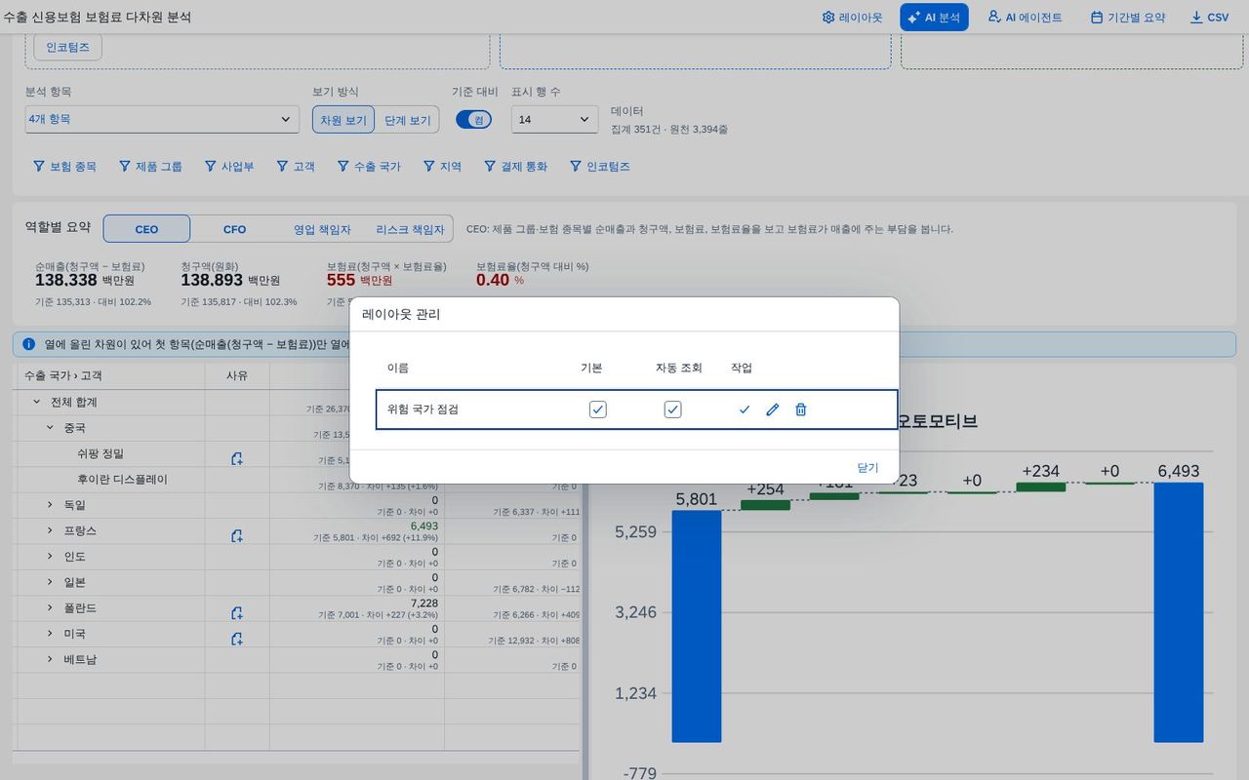Select the CFO role tab
Viewport: 1249px width, 780px height.
click(234, 229)
